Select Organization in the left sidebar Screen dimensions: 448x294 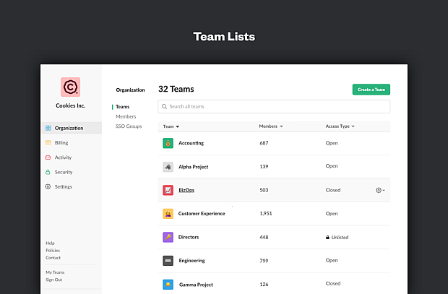pos(72,128)
